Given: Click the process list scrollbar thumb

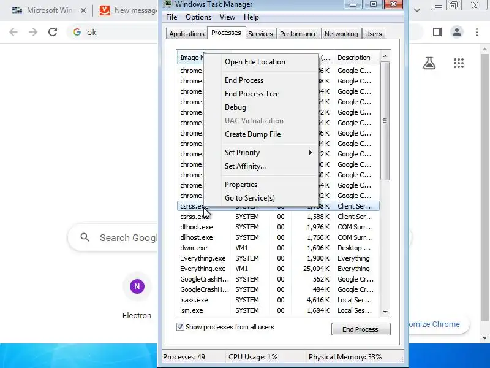Looking at the screenshot, I should pyautogui.click(x=385, y=121).
